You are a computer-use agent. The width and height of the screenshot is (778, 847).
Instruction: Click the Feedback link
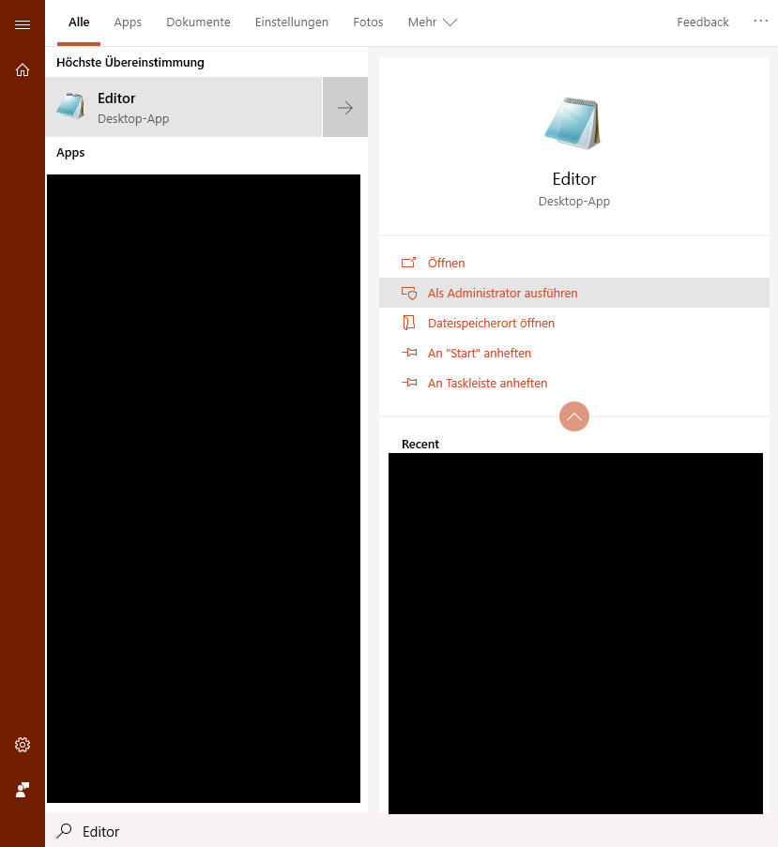coord(702,23)
